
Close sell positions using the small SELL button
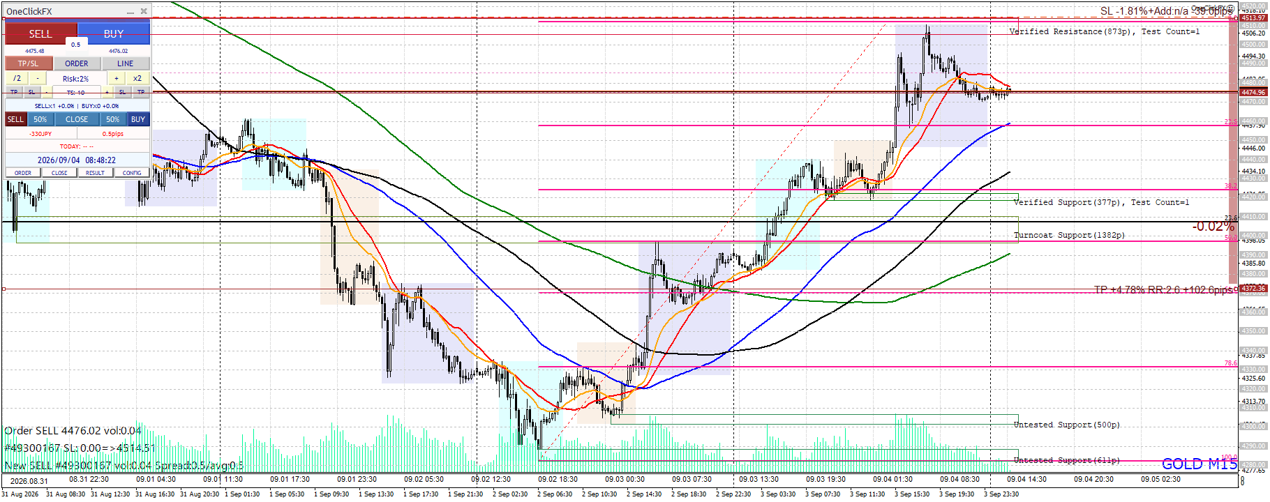click(15, 119)
